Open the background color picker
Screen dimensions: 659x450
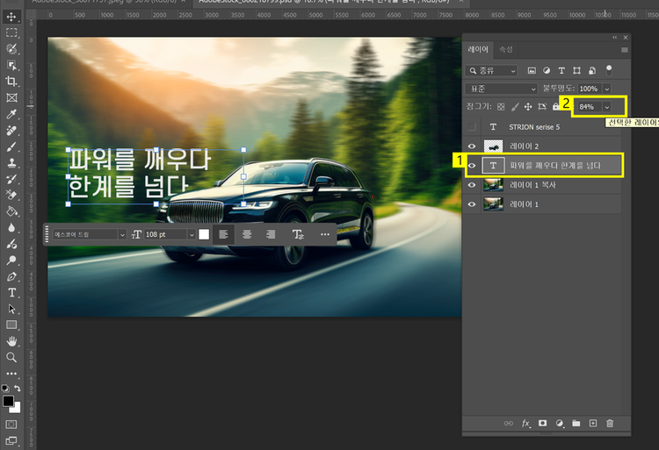(x=17, y=409)
